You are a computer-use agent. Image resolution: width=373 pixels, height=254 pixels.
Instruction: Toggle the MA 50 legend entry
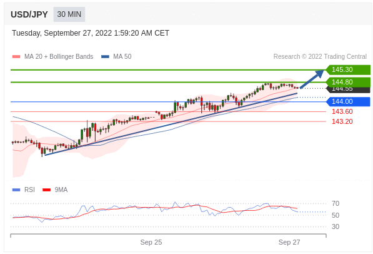(x=116, y=56)
